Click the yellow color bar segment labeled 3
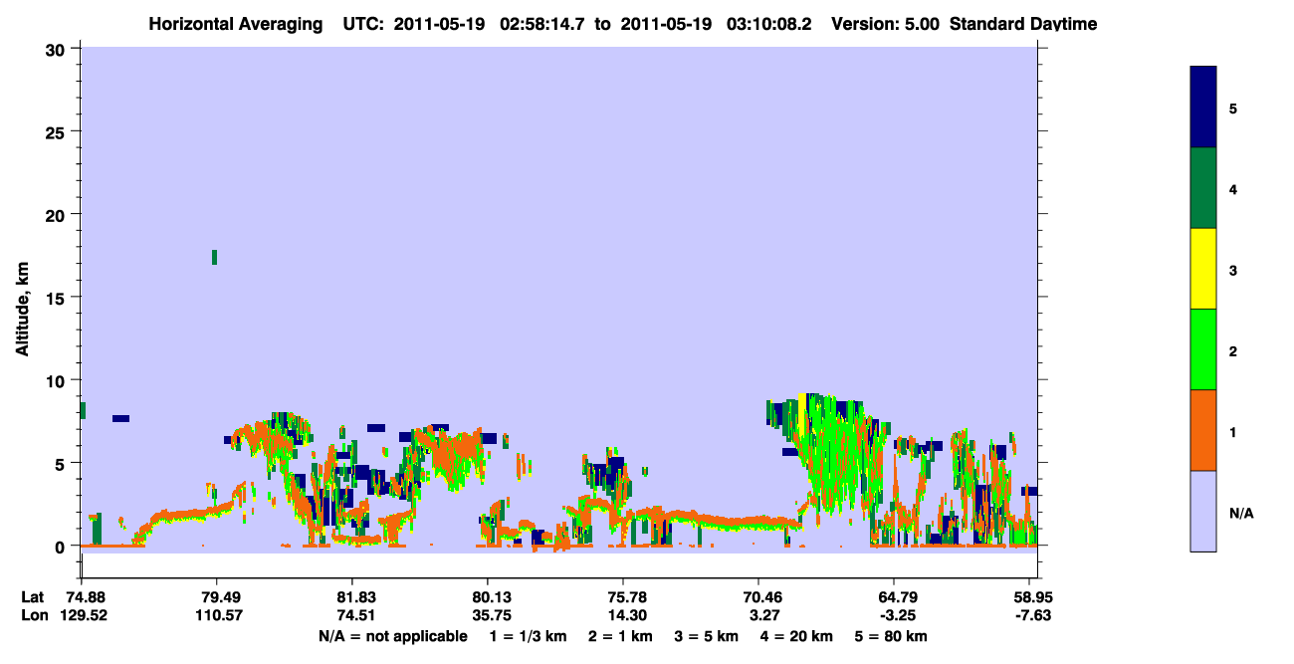Viewport: 1294px width, 664px height. (x=1203, y=269)
